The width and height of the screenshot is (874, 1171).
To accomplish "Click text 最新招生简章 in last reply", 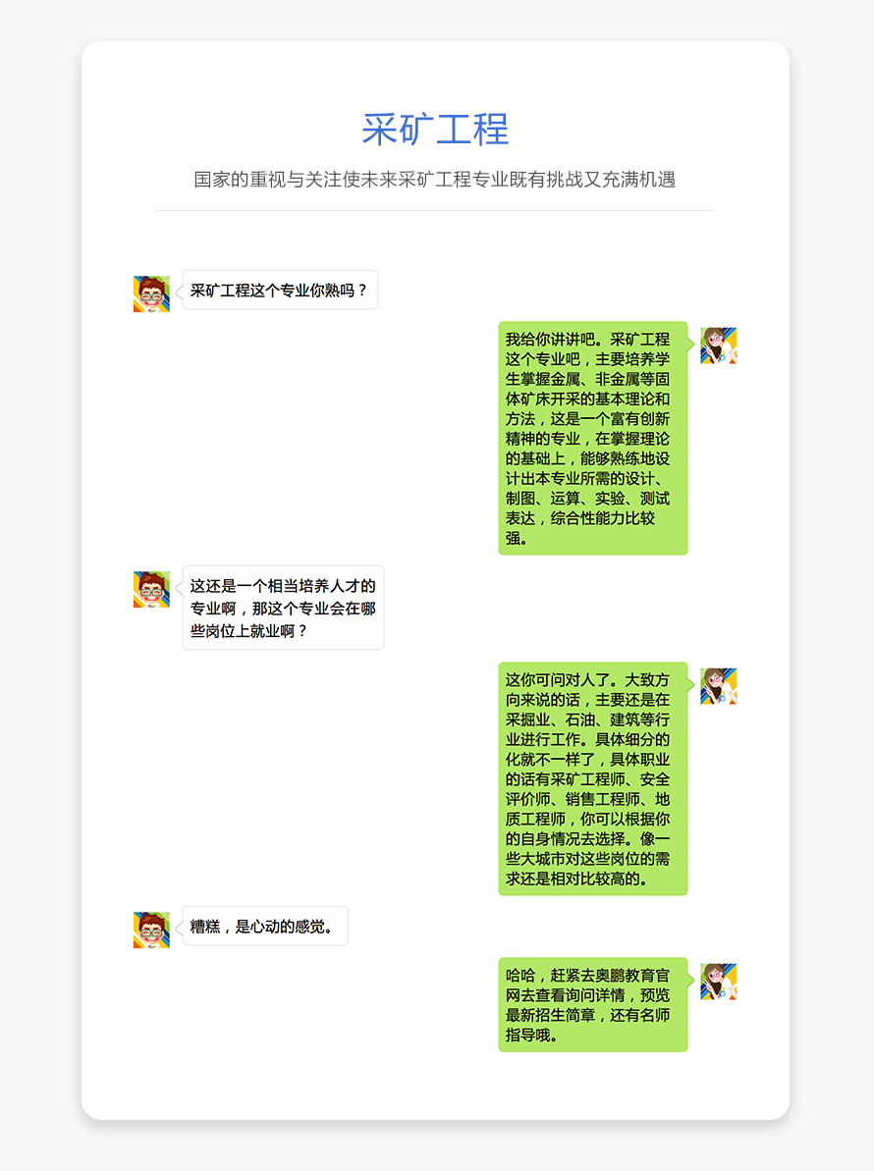I will [x=551, y=1015].
